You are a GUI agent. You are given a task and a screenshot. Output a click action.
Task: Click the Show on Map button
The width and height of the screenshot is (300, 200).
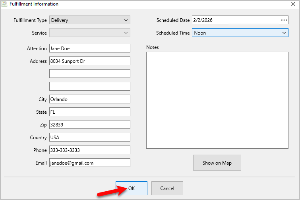pos(217,163)
